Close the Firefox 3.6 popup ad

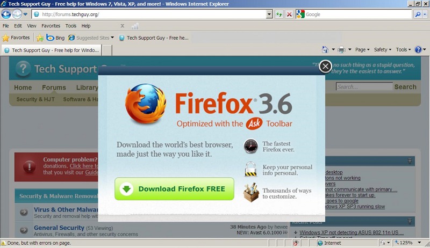[x=325, y=66]
